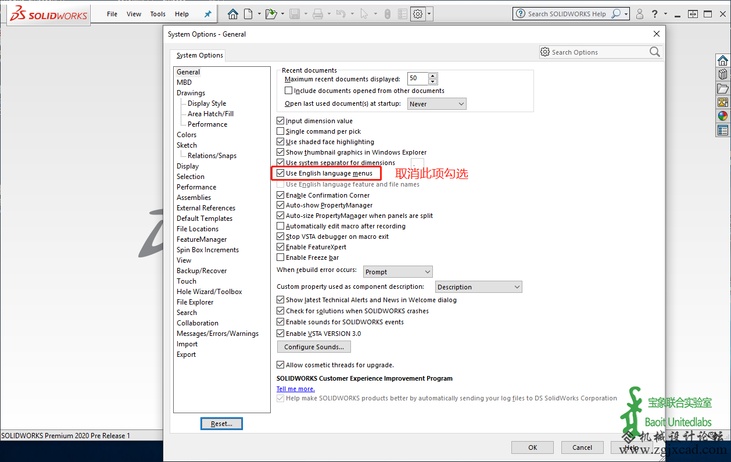Screen dimensions: 731x462
Task: Open the rebuild error Prompt dropdown
Action: point(398,271)
